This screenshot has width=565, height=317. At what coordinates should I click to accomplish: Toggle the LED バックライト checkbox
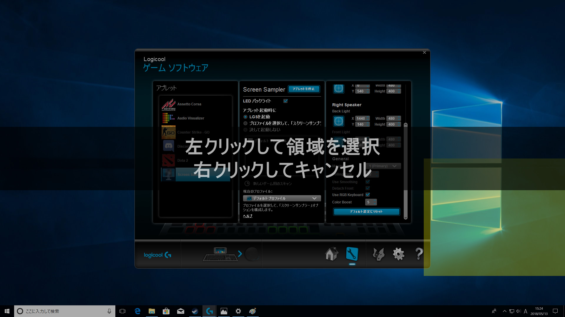(x=285, y=101)
